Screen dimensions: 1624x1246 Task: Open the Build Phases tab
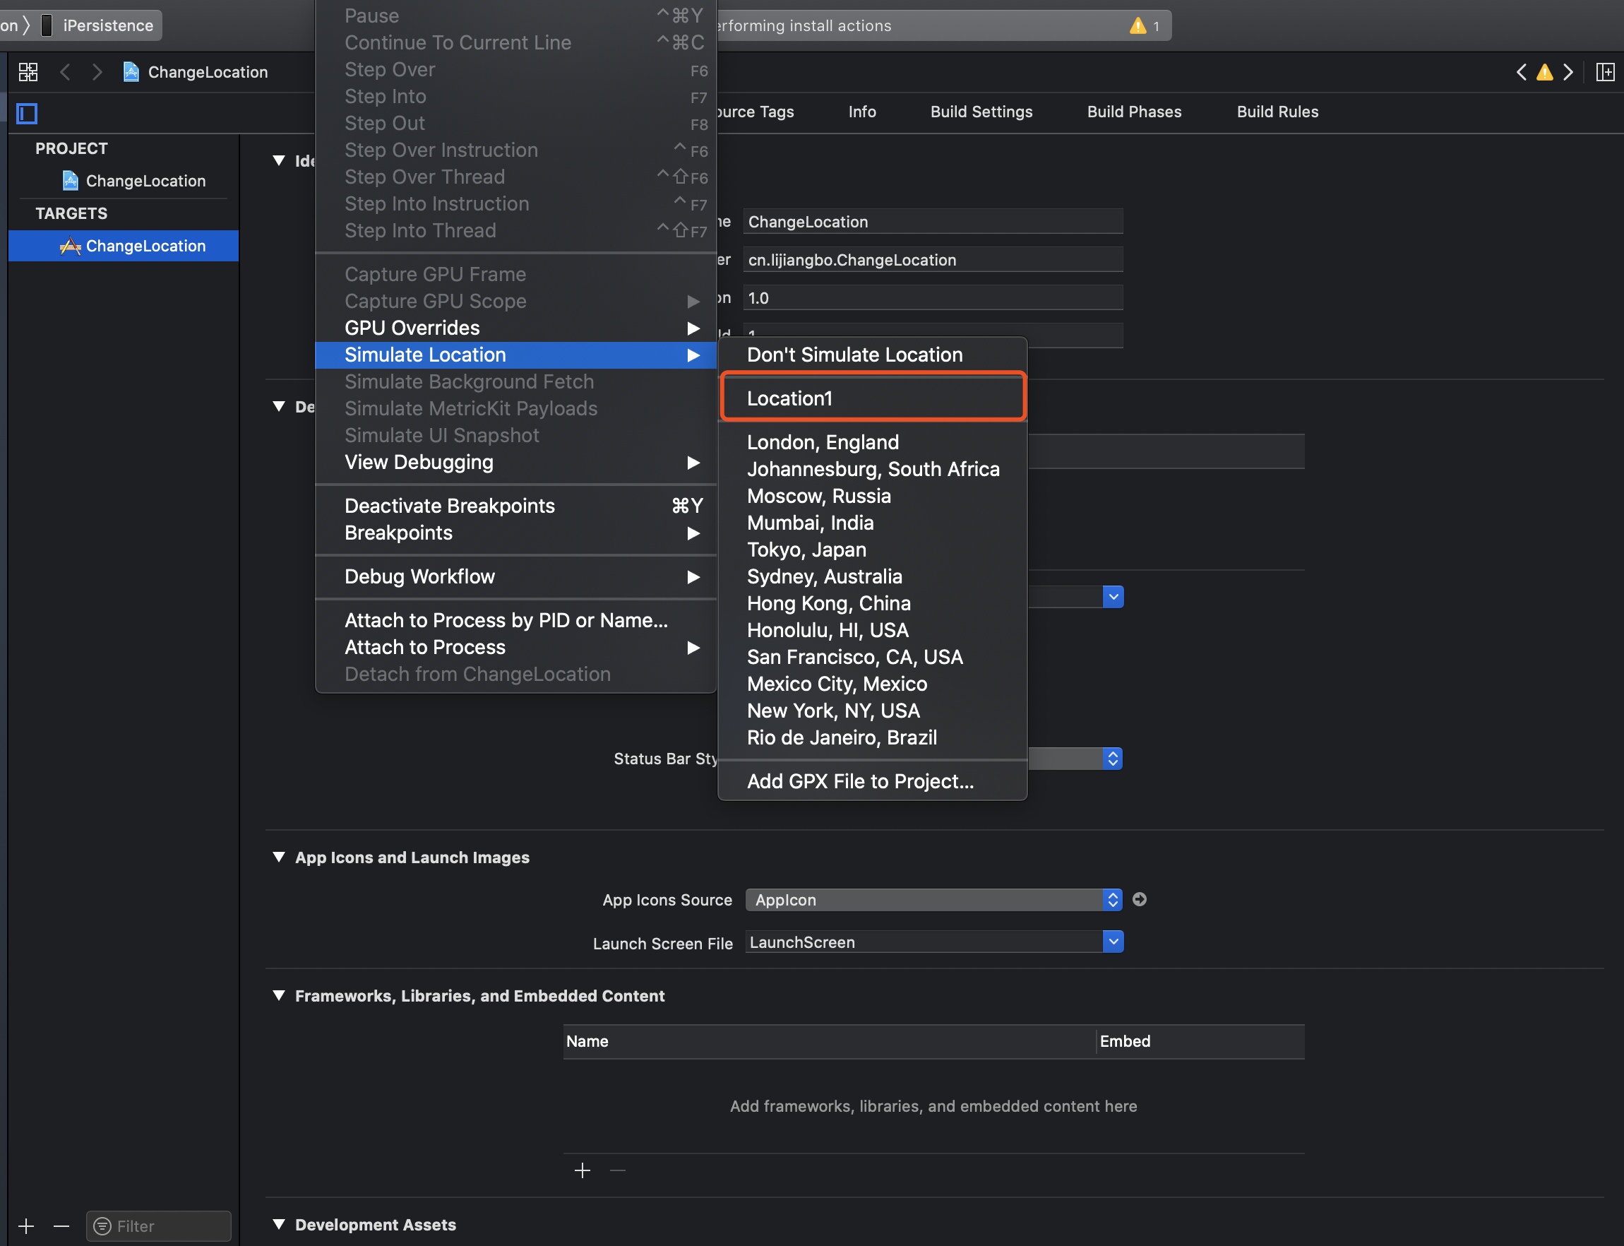coord(1133,112)
